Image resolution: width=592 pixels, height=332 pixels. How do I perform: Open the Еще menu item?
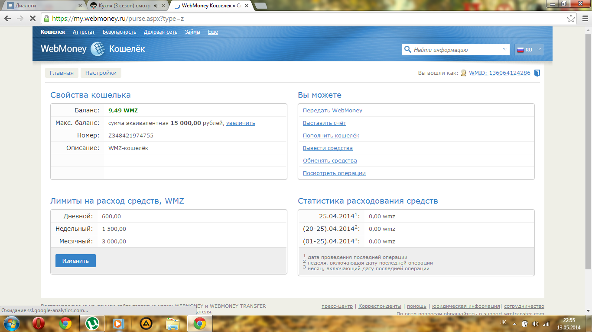[213, 32]
